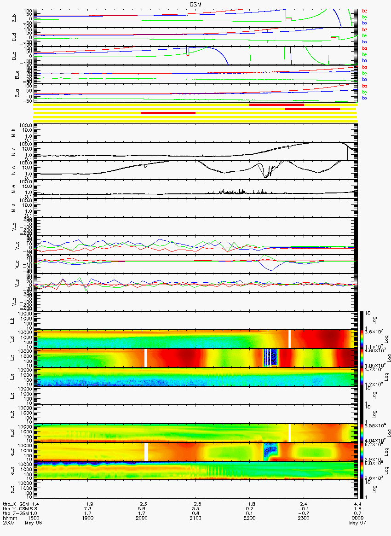The height and width of the screenshot is (536, 391).
Task: Click the 2300 time tick label
Action: point(304,518)
